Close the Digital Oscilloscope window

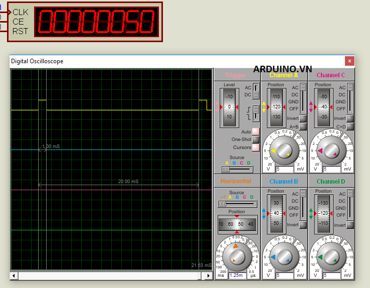349,61
